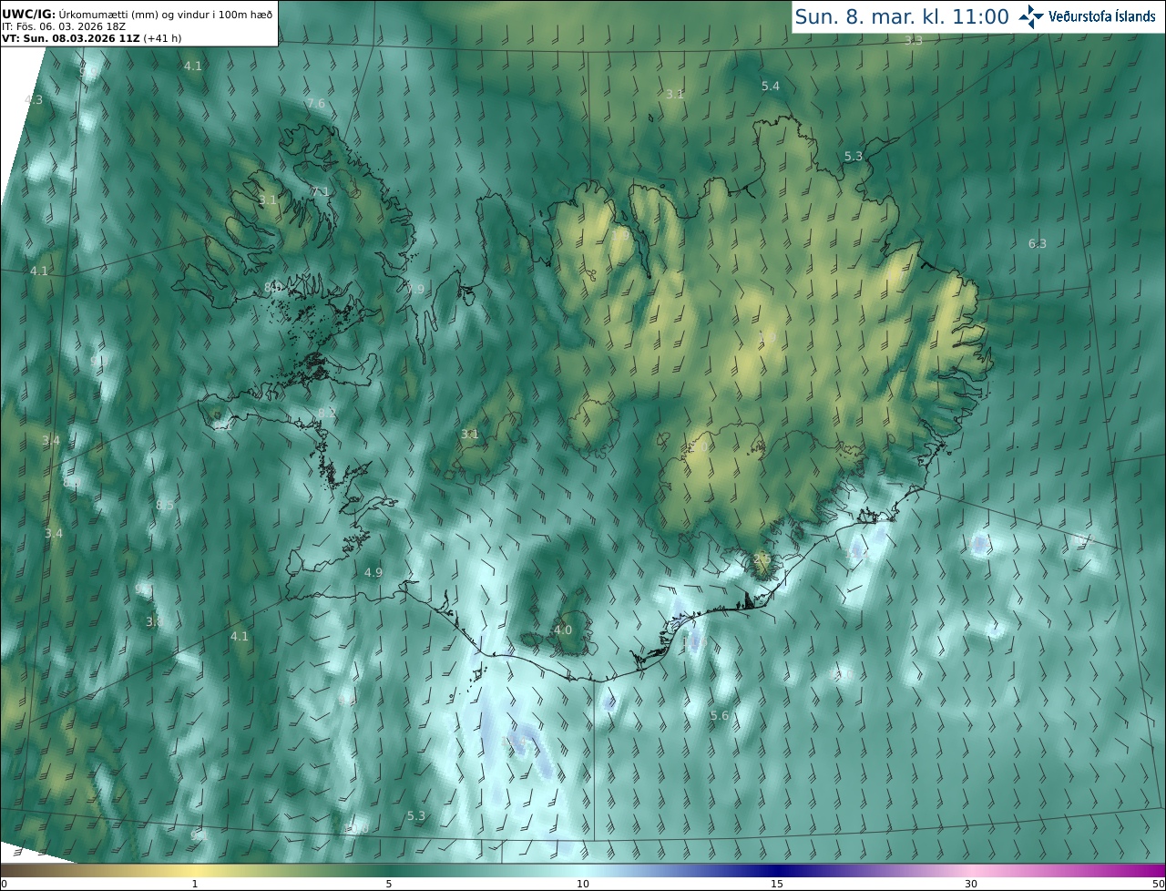Click the colorbar tick label '50'
The width and height of the screenshot is (1166, 891).
point(1159,885)
